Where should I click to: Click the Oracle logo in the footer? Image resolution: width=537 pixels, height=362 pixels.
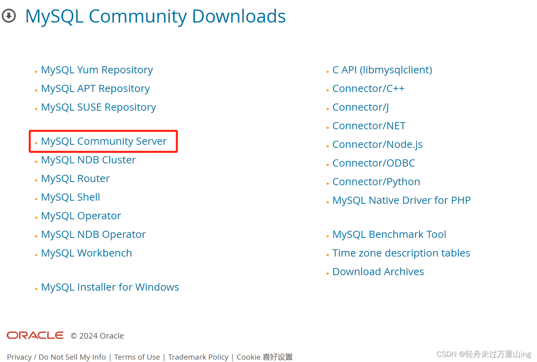pyautogui.click(x=35, y=335)
